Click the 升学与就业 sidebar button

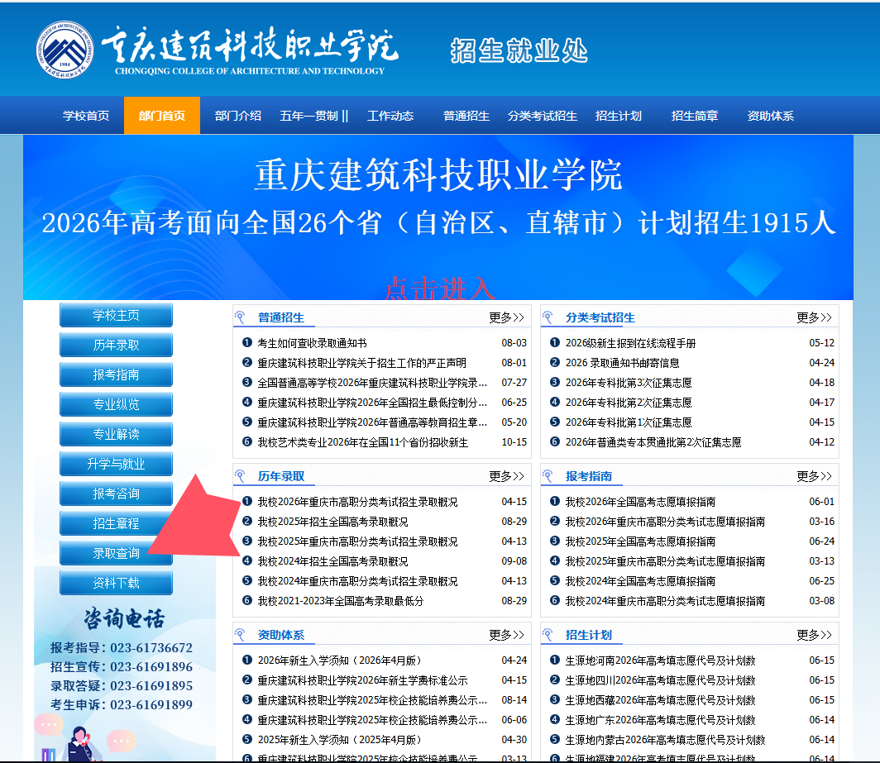tap(116, 464)
